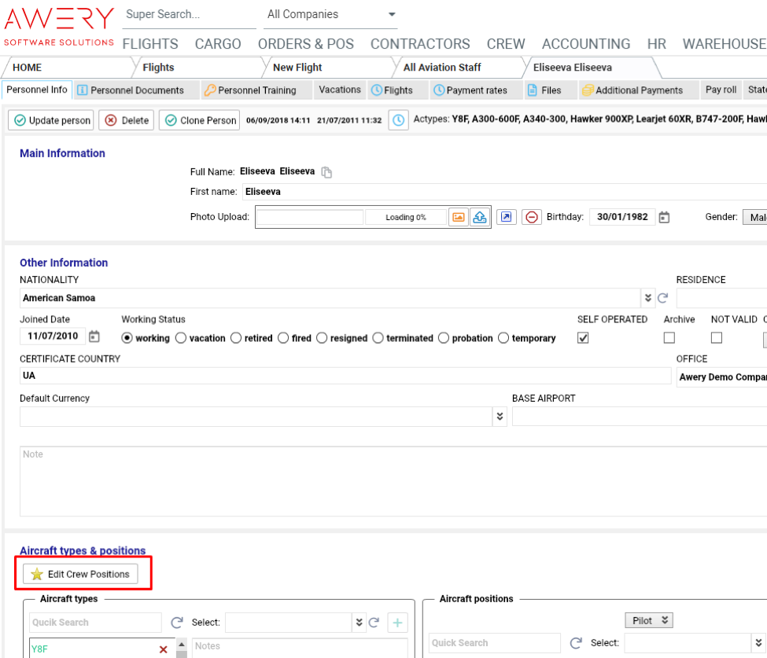Viewport: 767px width, 658px height.
Task: Click the upload cloud icon for photo
Action: pos(479,217)
